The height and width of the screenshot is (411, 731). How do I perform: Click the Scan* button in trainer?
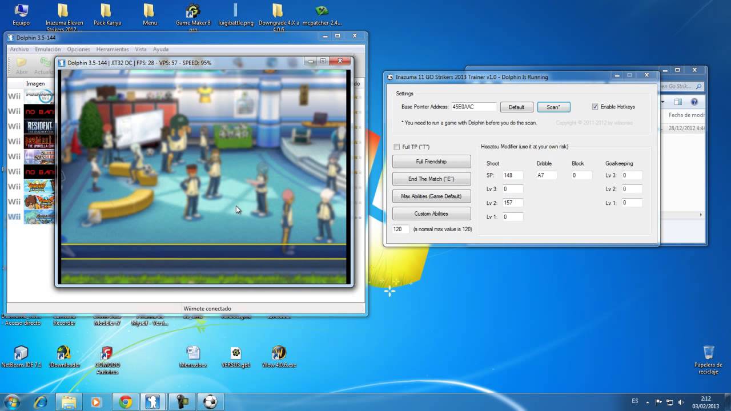[553, 107]
